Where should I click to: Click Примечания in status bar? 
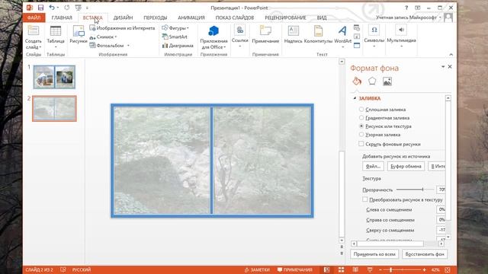[295, 269]
